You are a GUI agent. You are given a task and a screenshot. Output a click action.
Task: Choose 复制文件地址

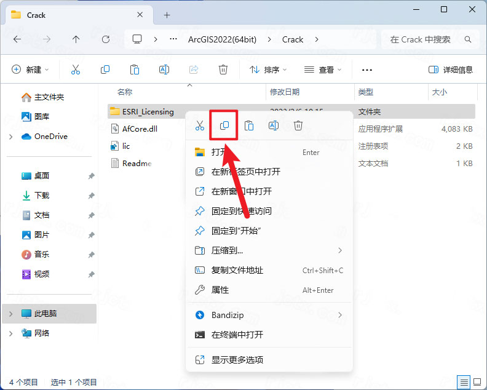pyautogui.click(x=269, y=271)
